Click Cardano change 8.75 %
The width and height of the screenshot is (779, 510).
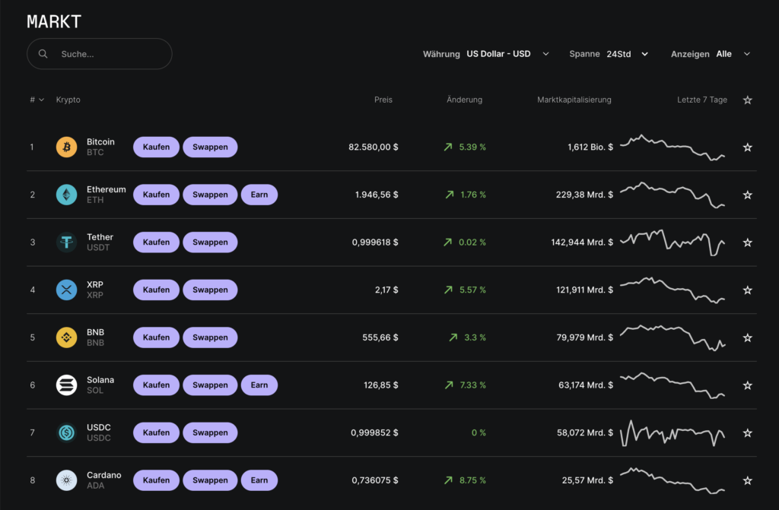(465, 480)
